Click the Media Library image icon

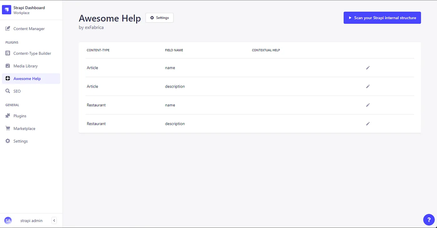[x=8, y=66]
